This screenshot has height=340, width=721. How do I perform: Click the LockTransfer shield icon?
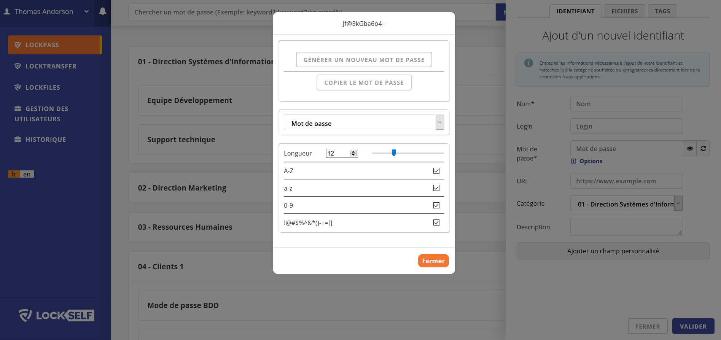[18, 66]
